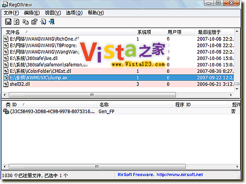
Task: Click date 2007-08-30 8:27 cell
Action: [215, 71]
